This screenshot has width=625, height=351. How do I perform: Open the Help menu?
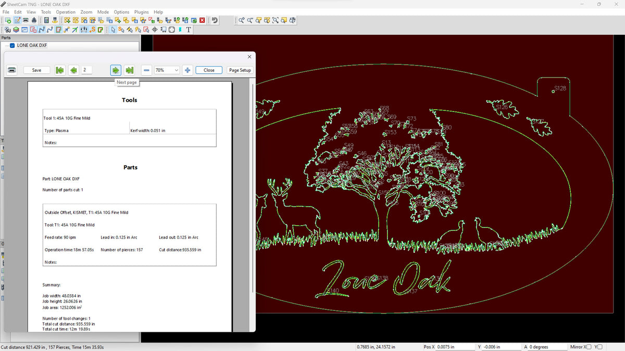point(158,12)
